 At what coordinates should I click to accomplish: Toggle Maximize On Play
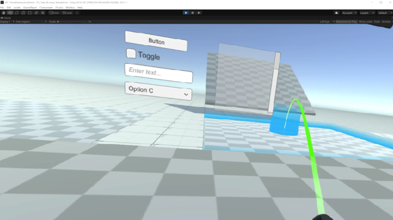pyautogui.click(x=346, y=22)
